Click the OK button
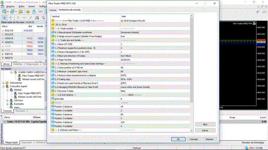The height and width of the screenshot is (150, 268). pos(178,139)
